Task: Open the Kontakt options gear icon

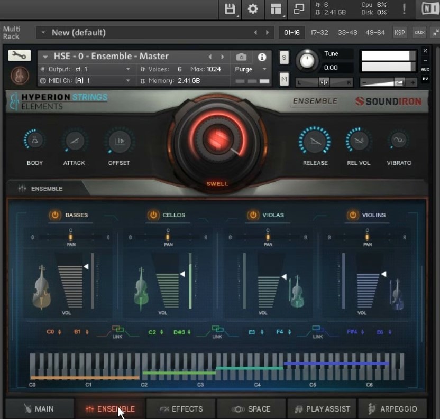Action: (x=252, y=8)
